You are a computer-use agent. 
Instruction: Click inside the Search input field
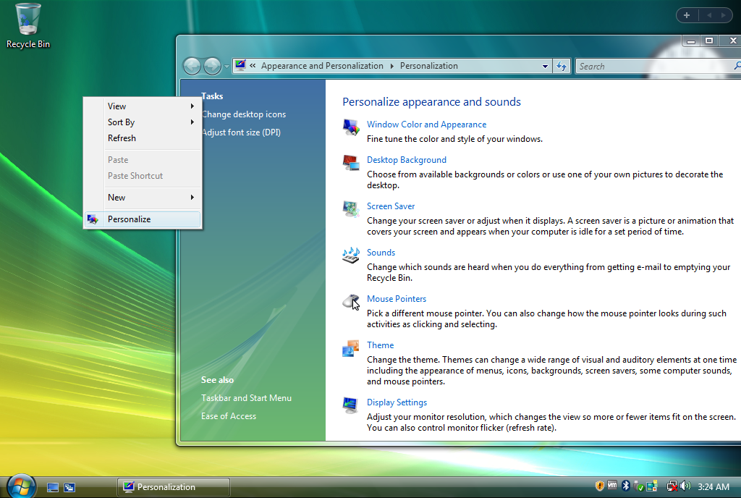[x=654, y=66]
